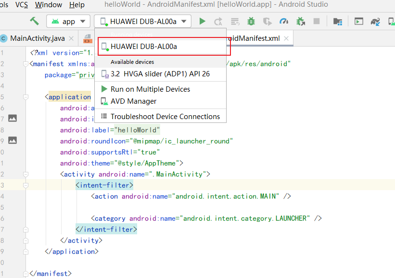
Task: Click android.intent.category.LAUNCHER text
Action: pos(244,218)
